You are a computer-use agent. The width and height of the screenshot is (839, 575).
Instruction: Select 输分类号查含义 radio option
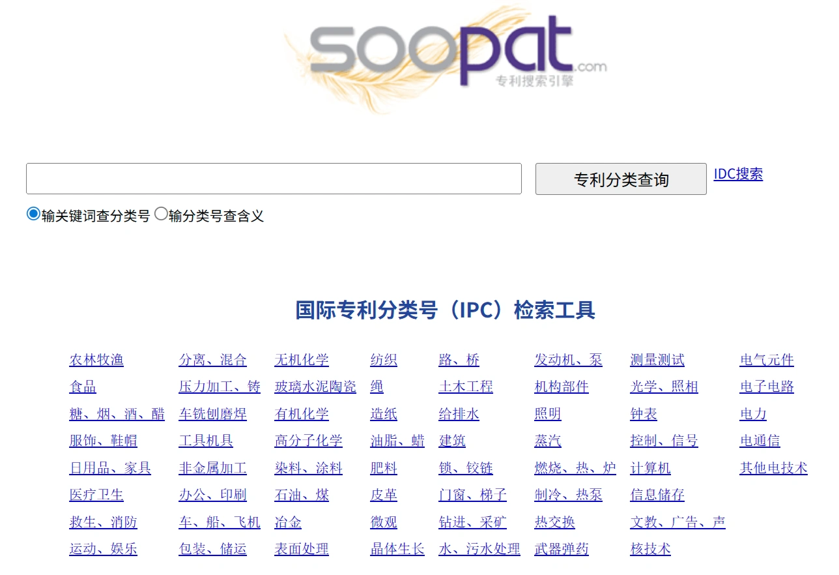click(160, 214)
